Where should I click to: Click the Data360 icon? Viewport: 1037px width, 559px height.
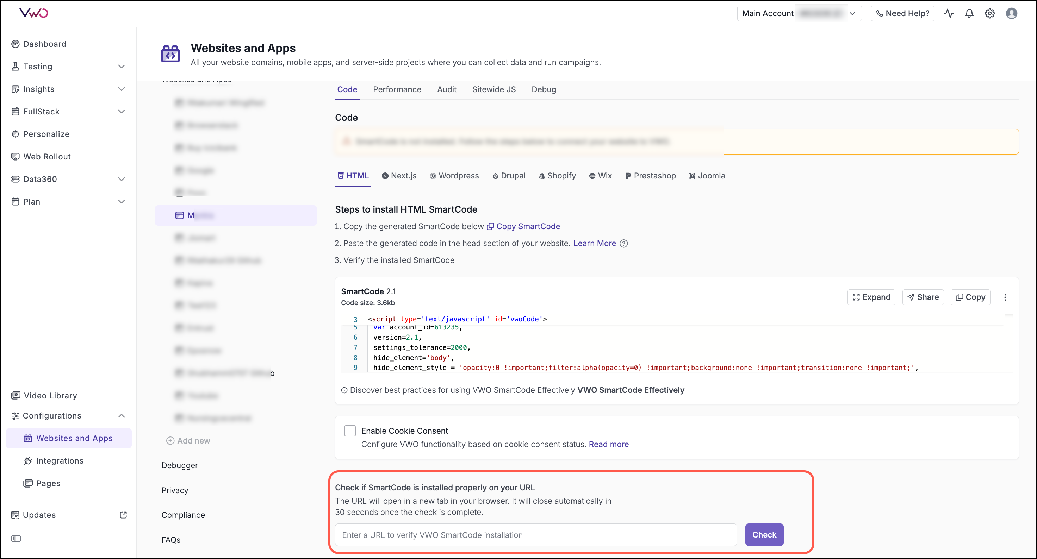pyautogui.click(x=15, y=179)
